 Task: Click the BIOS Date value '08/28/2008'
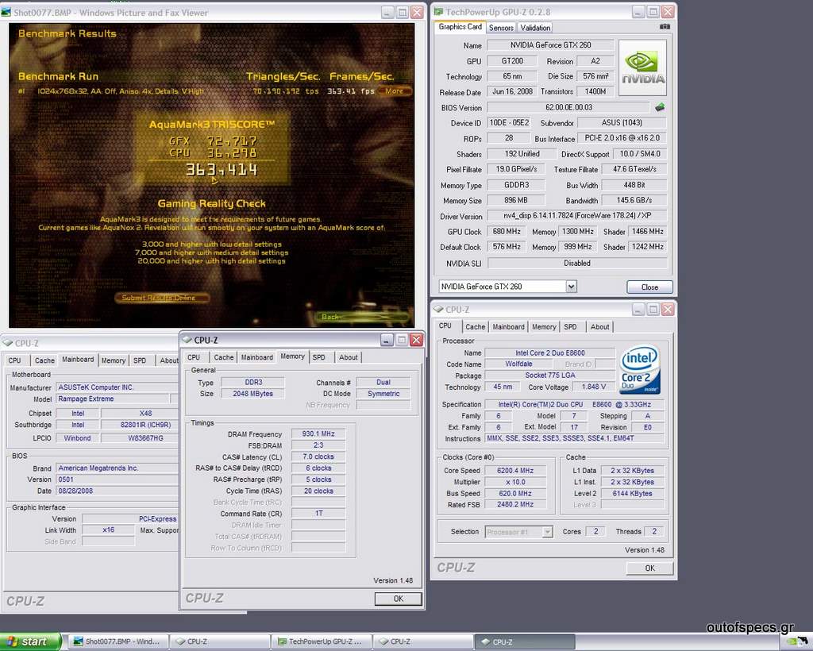coord(118,491)
